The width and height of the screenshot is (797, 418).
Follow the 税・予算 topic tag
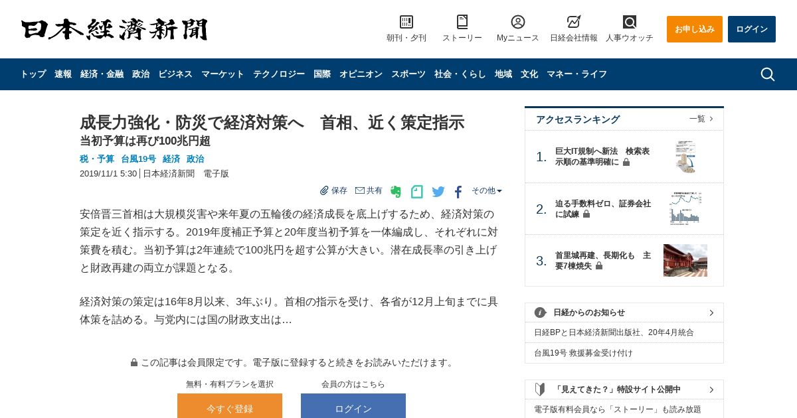coord(97,159)
